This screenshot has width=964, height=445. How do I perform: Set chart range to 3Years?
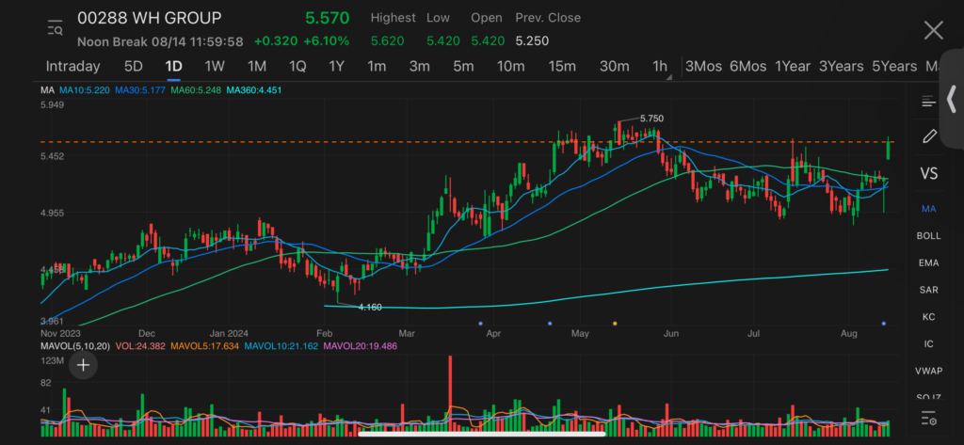point(841,67)
